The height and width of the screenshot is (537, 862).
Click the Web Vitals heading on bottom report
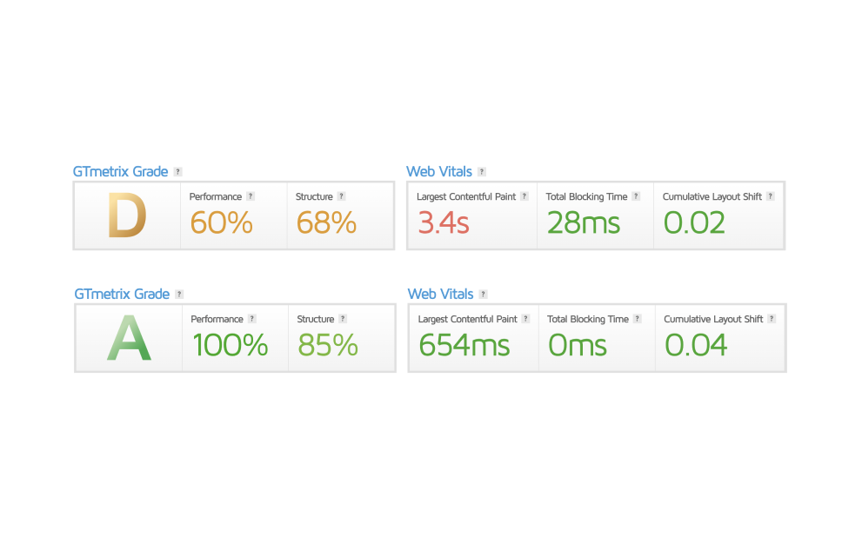tap(439, 294)
